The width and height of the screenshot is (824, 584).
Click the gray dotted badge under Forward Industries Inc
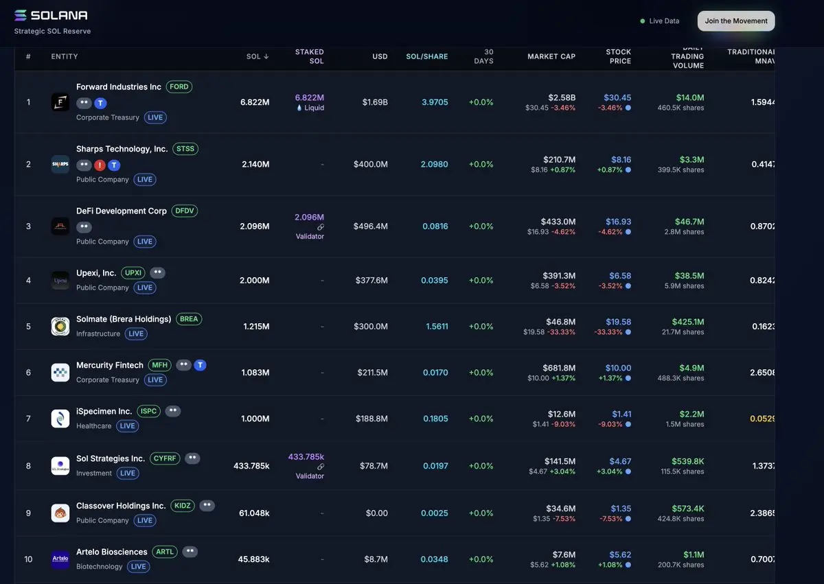pyautogui.click(x=84, y=103)
